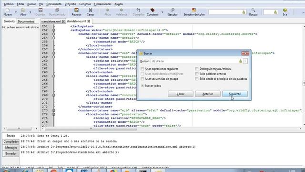Image resolution: width=305 pixels, height=172 pixels.
Task: Open a file with the Abrir icon
Action: click(23, 10)
